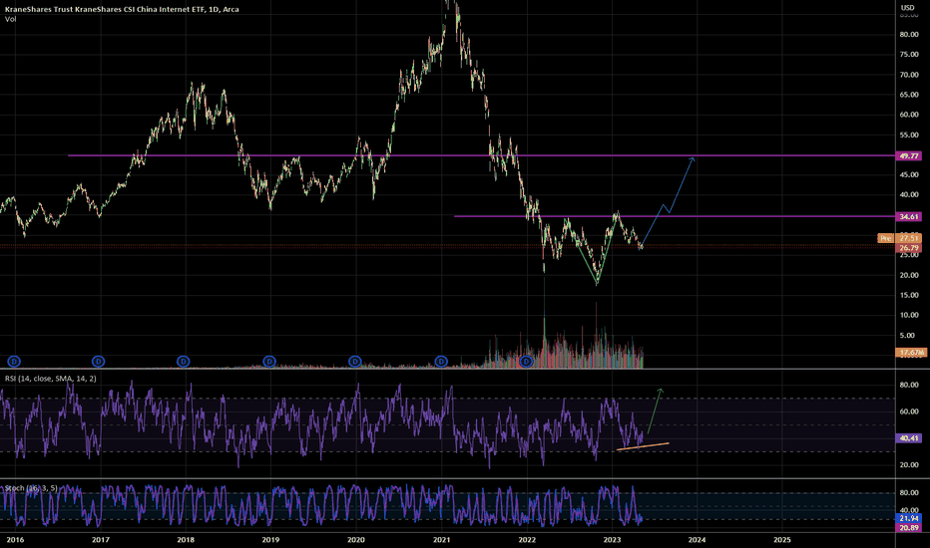Screen dimensions: 930x548
Task: Click 40.00 on the Stoch scale
Action: pyautogui.click(x=909, y=510)
